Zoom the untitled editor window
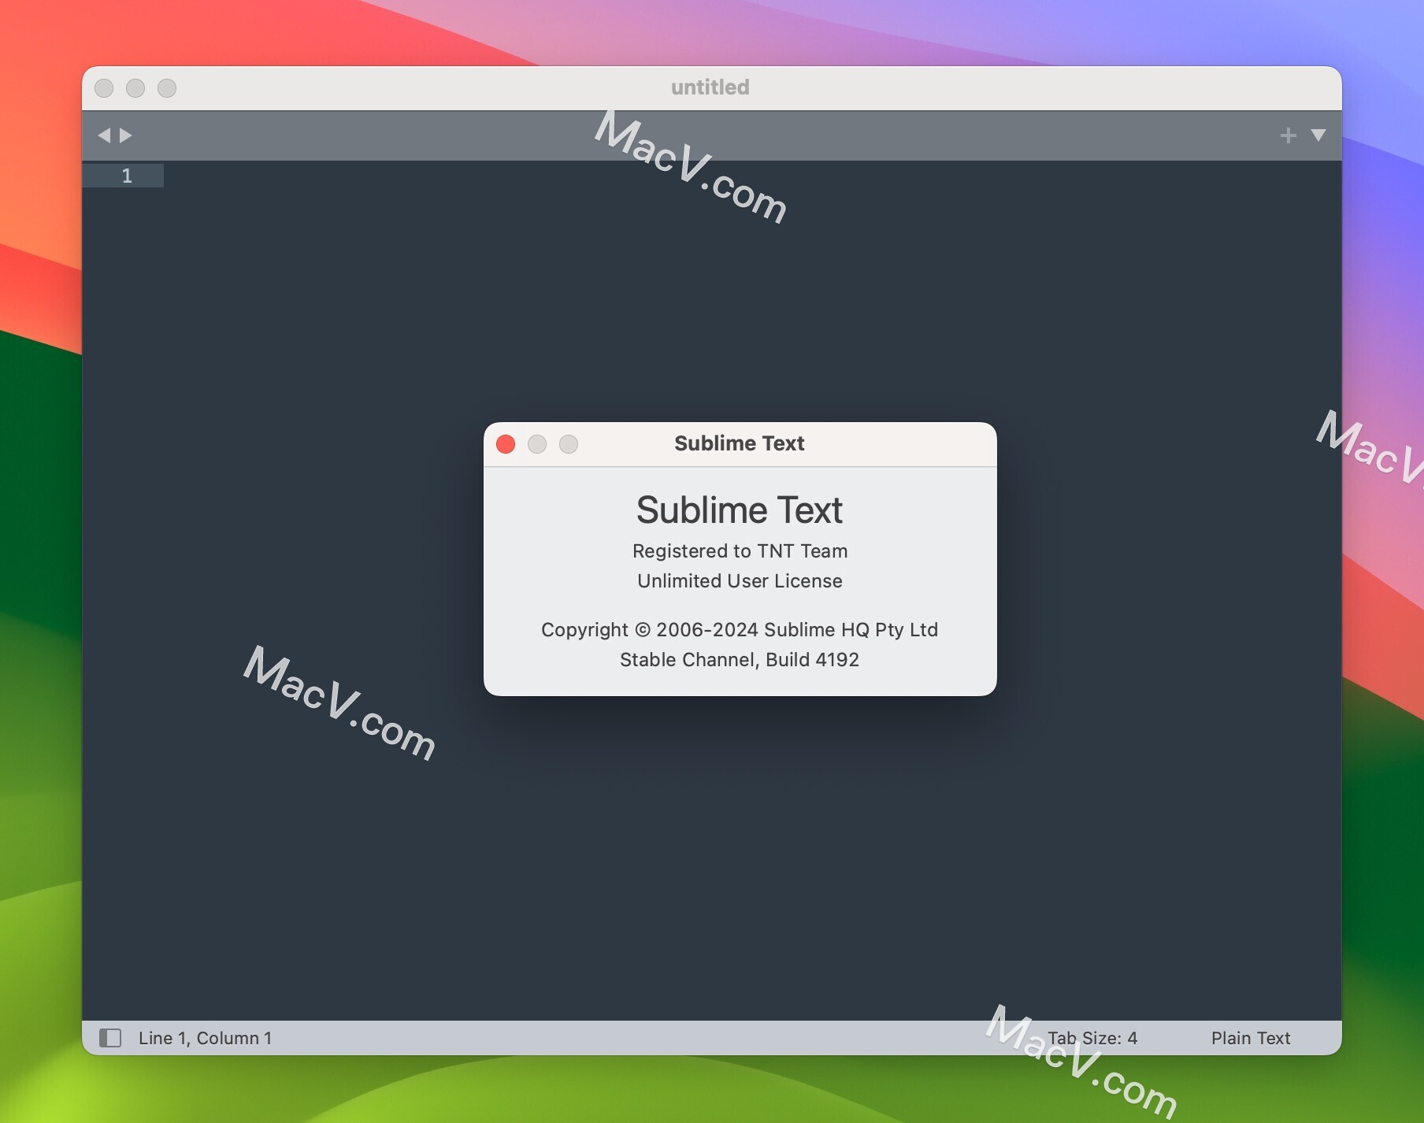This screenshot has width=1424, height=1123. pos(167,88)
